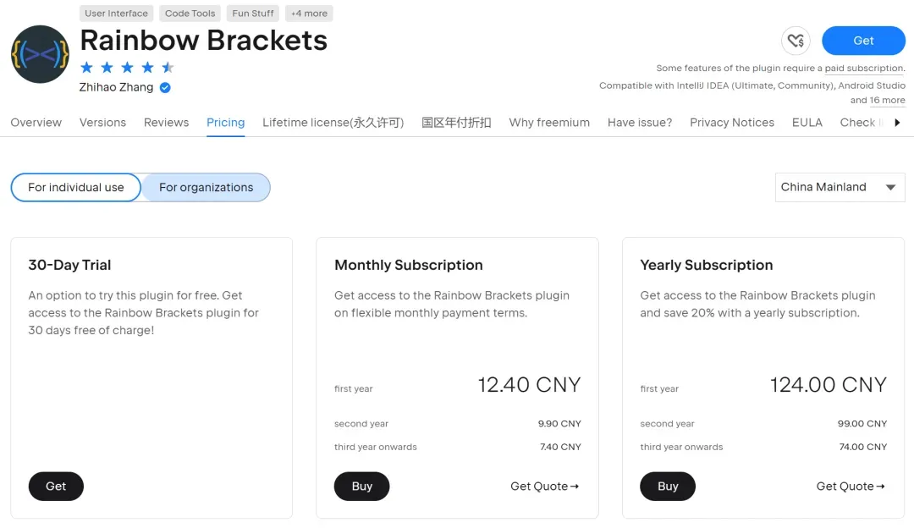Screen dimensions: 914x528
Task: Click Get Quote under Yearly Subscription
Action: coord(850,487)
